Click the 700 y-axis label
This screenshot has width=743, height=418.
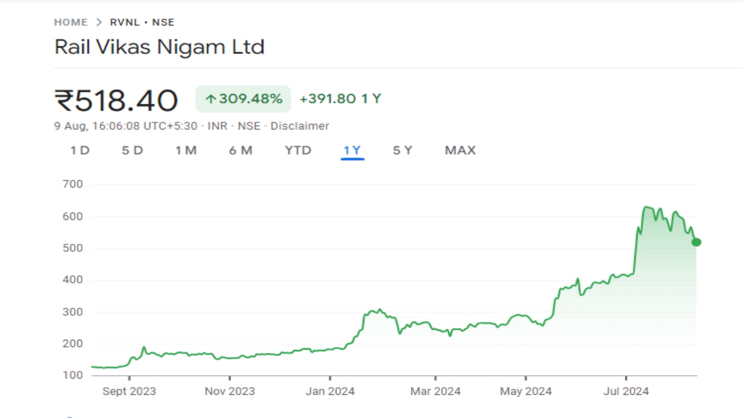(x=73, y=184)
